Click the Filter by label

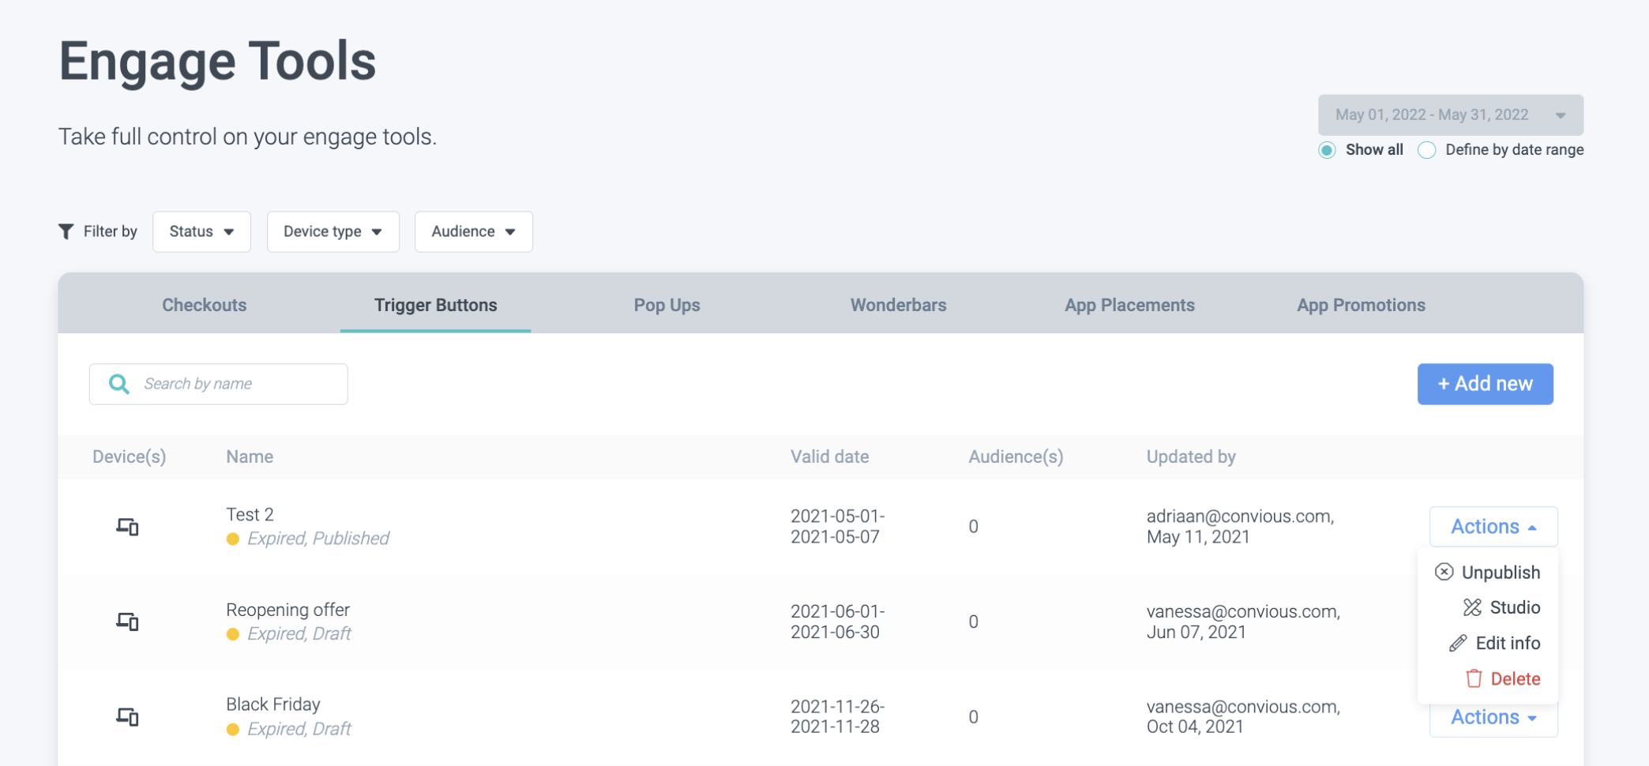111,231
